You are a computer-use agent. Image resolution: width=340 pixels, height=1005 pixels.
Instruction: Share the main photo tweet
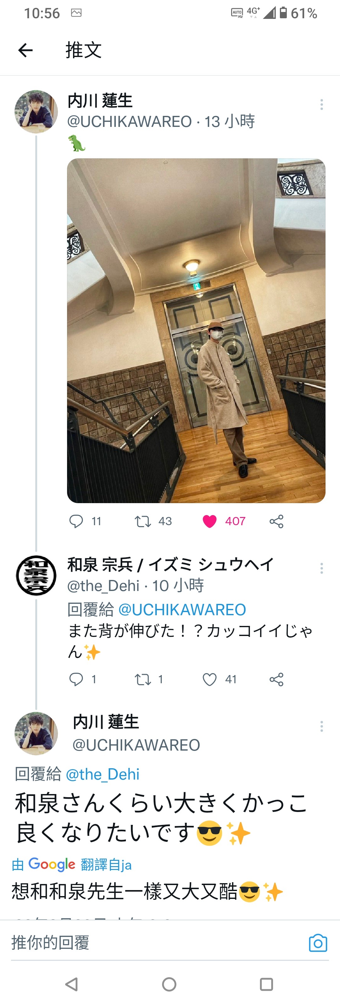tap(276, 521)
